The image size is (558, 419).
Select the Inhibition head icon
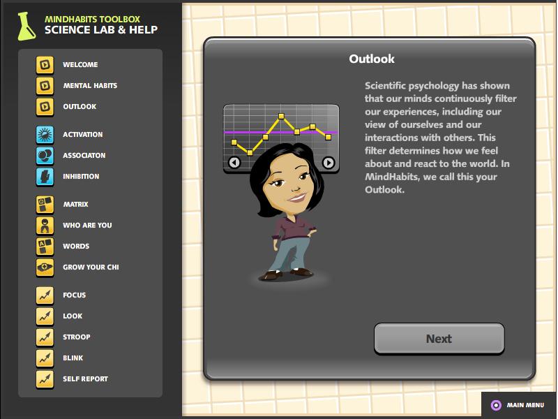pos(45,177)
